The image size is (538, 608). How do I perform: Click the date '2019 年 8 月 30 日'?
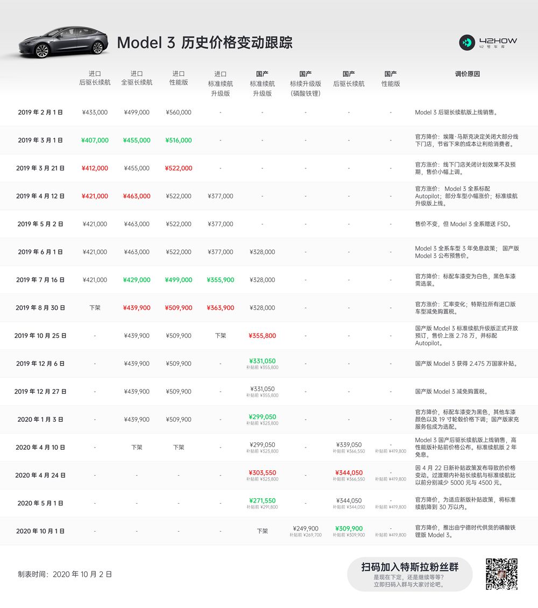(40, 308)
